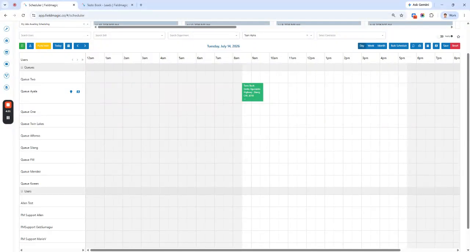This screenshot has width=470, height=252.
Task: Click the browser back arrow
Action: tap(6, 15)
